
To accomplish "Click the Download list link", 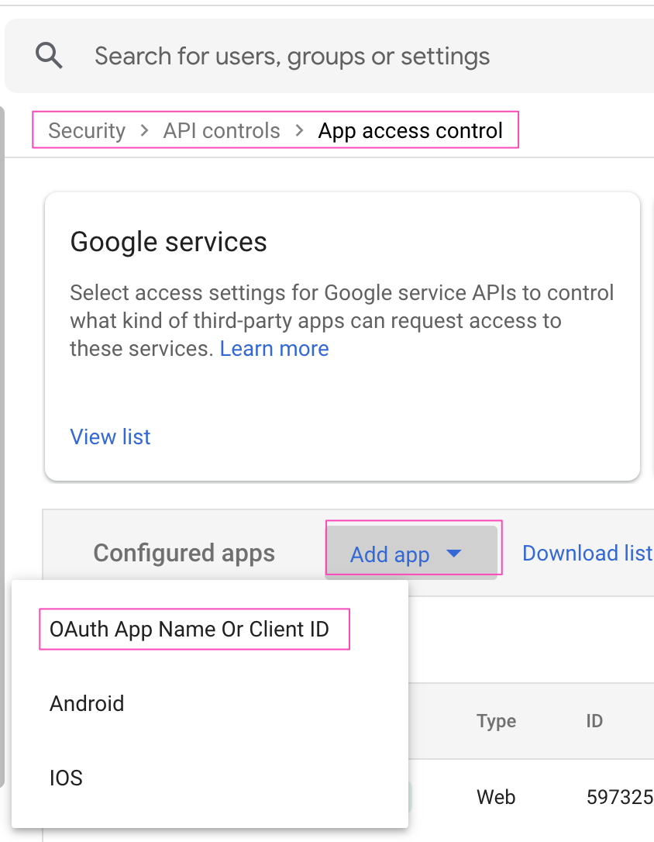I will click(x=587, y=553).
